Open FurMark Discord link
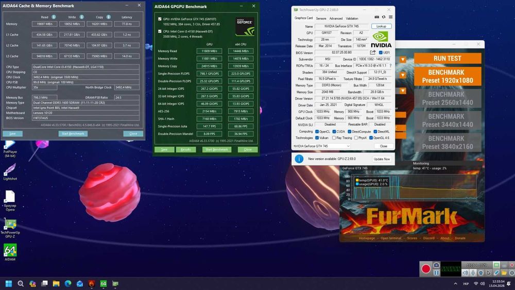Screen dimensions: 515x290 (x=428, y=238)
